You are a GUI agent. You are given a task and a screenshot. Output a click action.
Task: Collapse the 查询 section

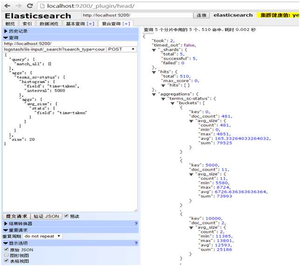(x=6, y=38)
